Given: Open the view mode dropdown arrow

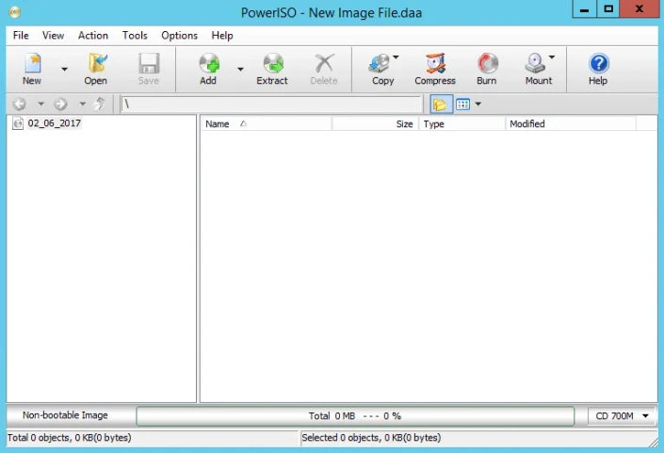Looking at the screenshot, I should (x=478, y=105).
